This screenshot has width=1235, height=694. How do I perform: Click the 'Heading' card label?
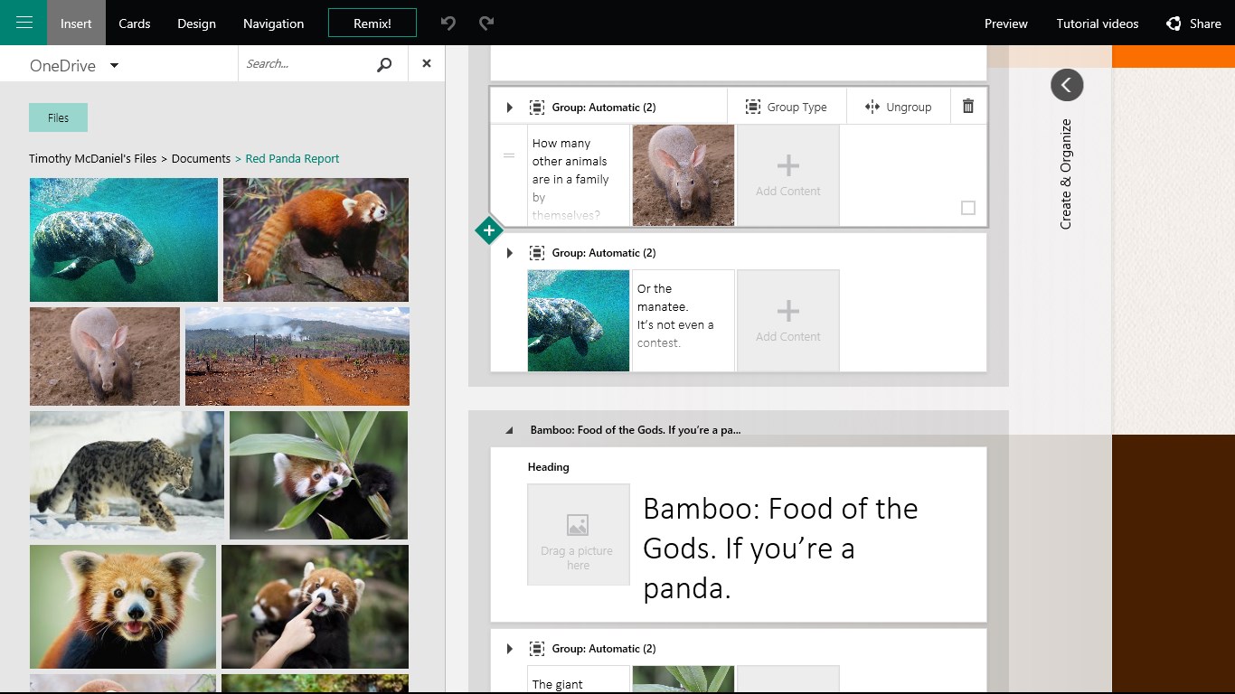[548, 467]
